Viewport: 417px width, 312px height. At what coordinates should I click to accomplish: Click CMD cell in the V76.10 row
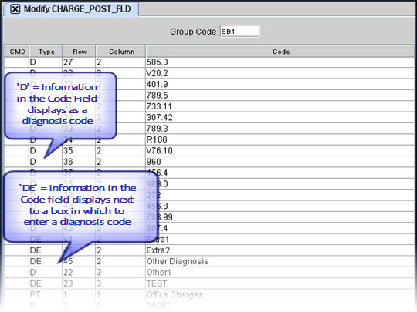tap(17, 151)
